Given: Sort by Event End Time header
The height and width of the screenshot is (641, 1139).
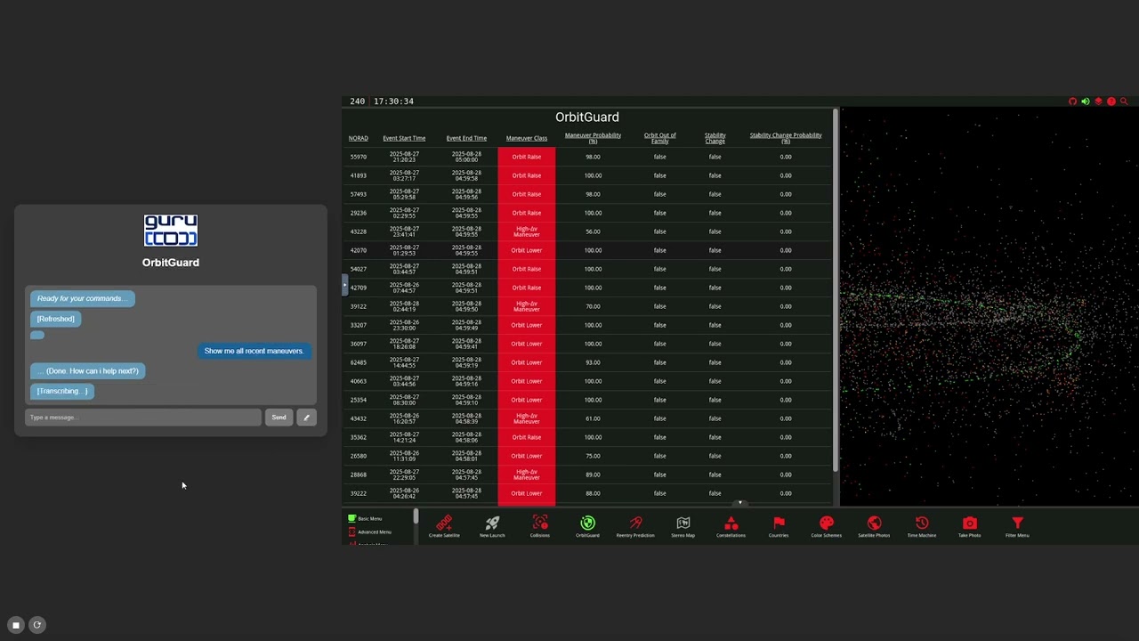Looking at the screenshot, I should pyautogui.click(x=466, y=138).
